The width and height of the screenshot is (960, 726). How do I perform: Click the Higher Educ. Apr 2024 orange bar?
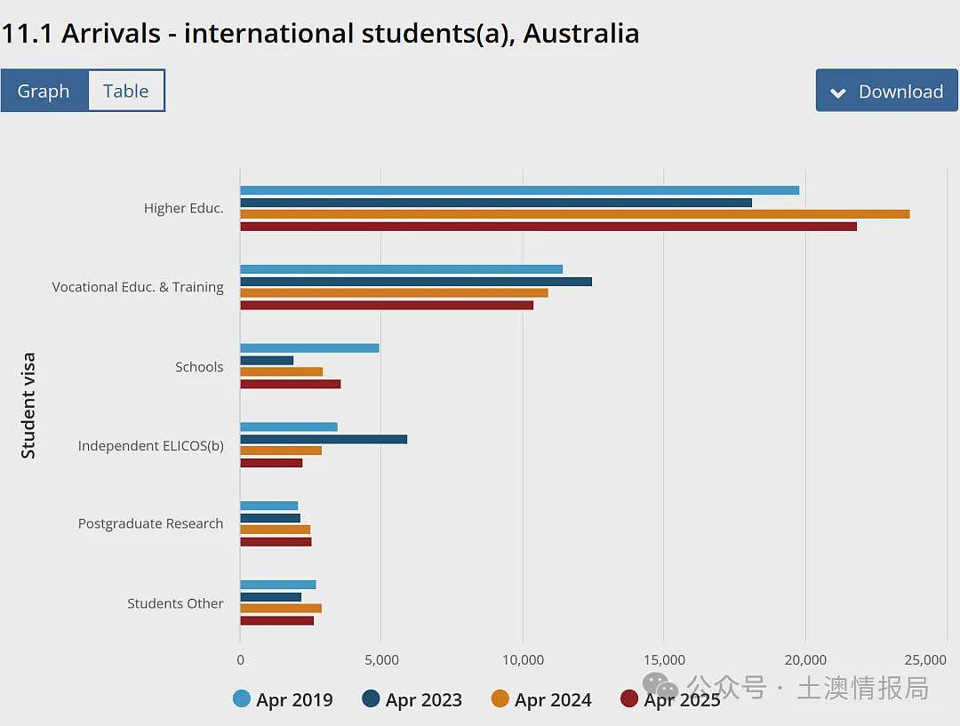coord(575,214)
